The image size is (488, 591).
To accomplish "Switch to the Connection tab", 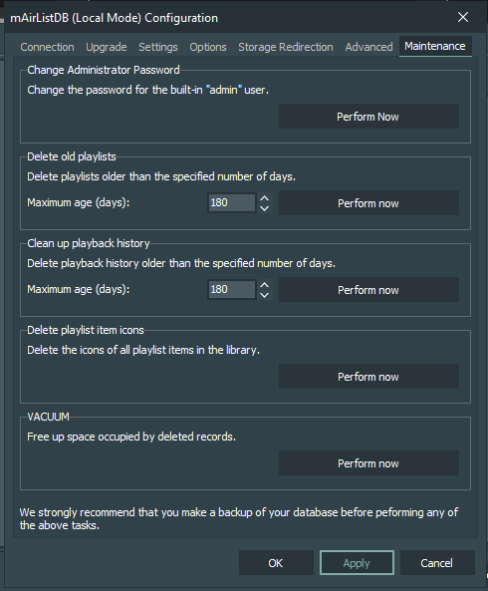I will click(x=47, y=47).
